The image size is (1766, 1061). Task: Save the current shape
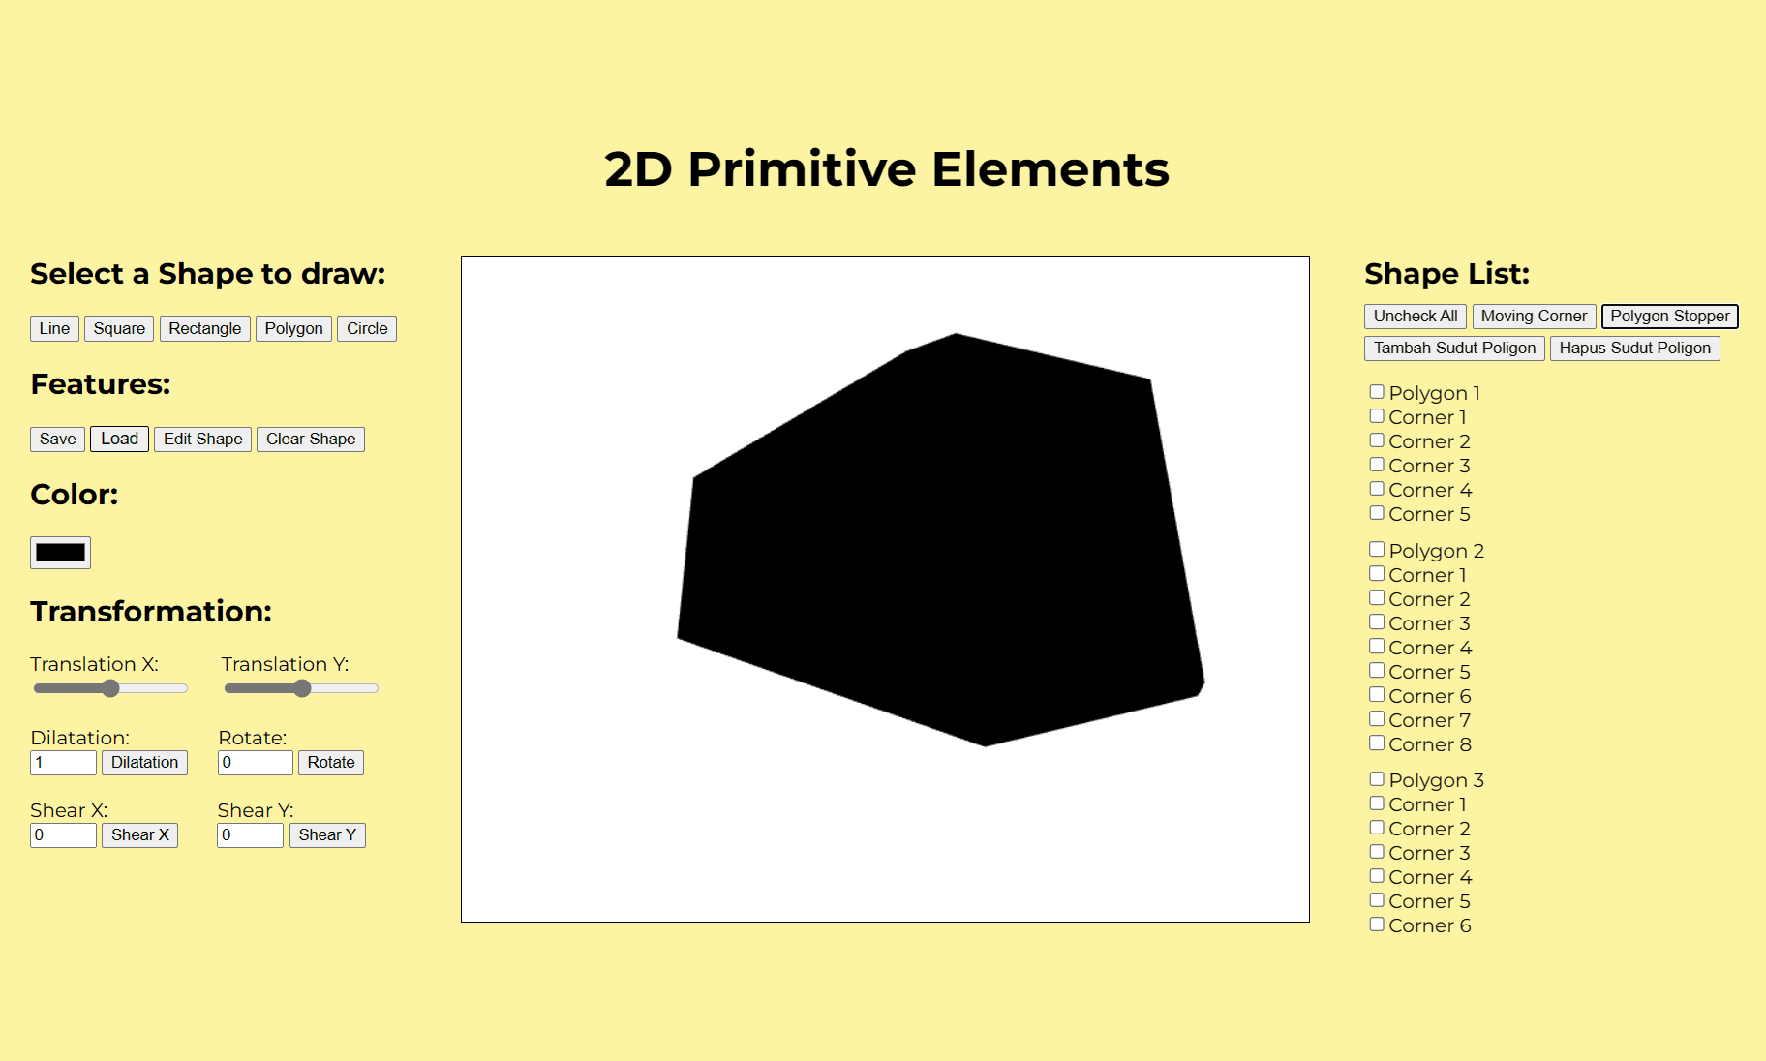pos(57,439)
